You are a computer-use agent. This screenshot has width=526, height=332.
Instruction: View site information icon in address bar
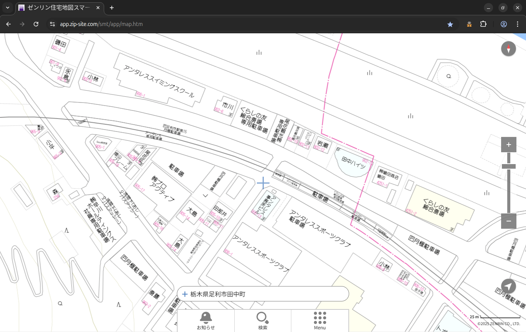53,24
